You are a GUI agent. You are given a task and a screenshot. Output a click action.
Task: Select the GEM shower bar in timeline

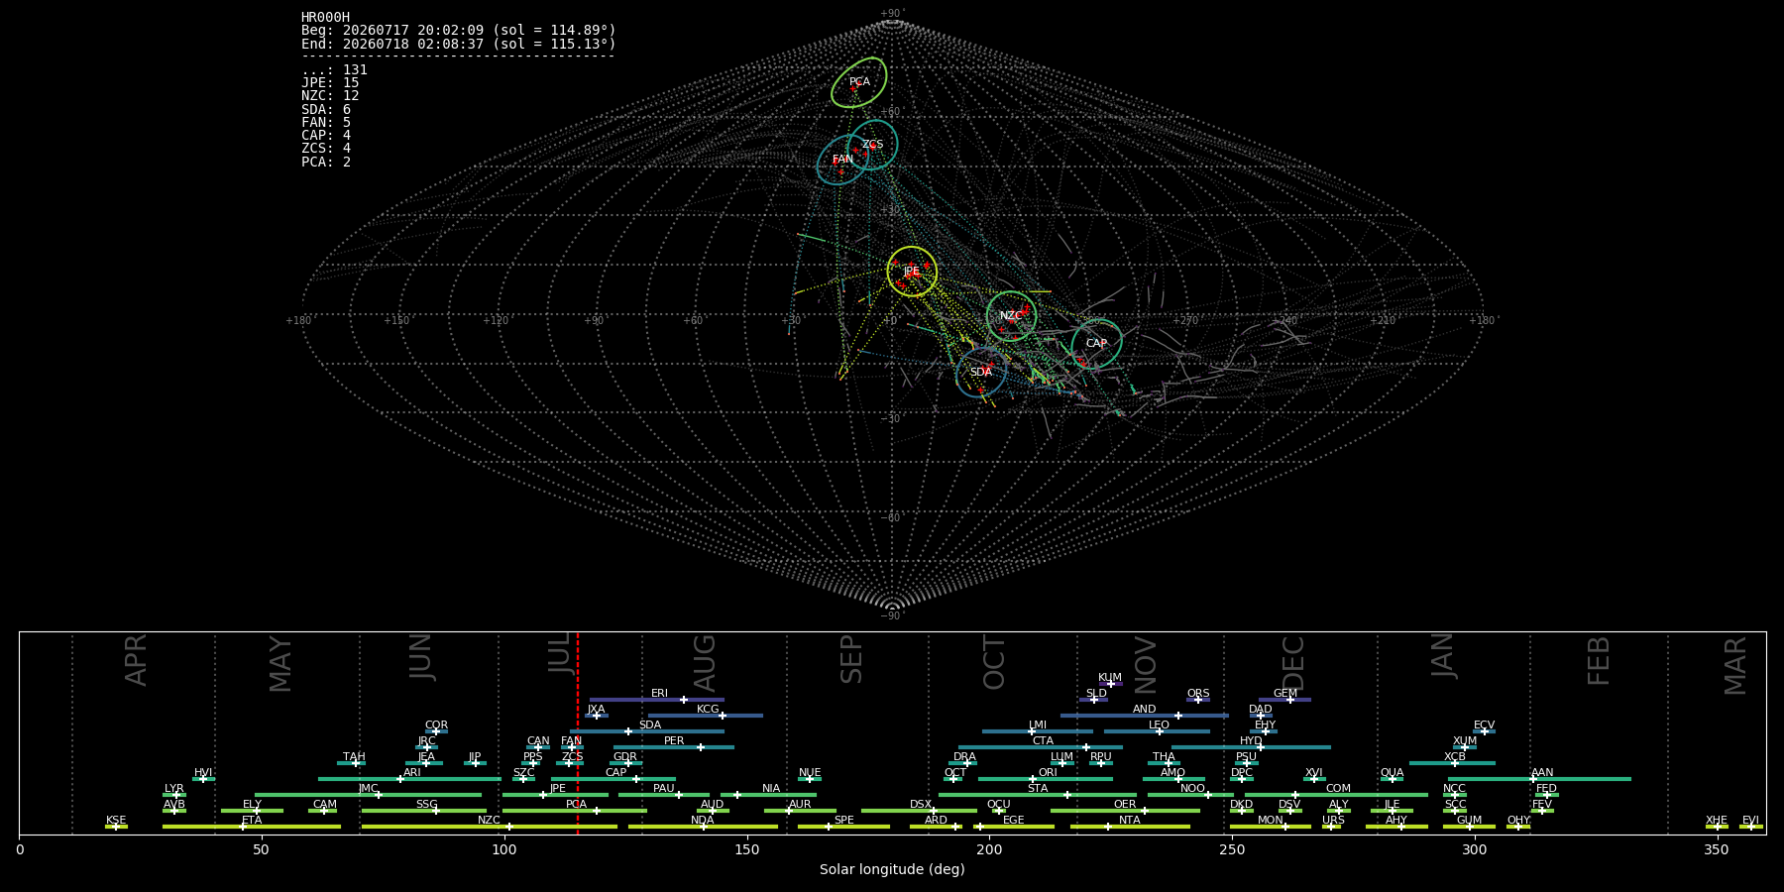coord(1285,700)
